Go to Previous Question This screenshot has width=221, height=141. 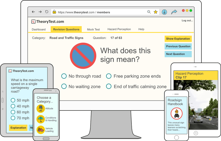(x=178, y=46)
